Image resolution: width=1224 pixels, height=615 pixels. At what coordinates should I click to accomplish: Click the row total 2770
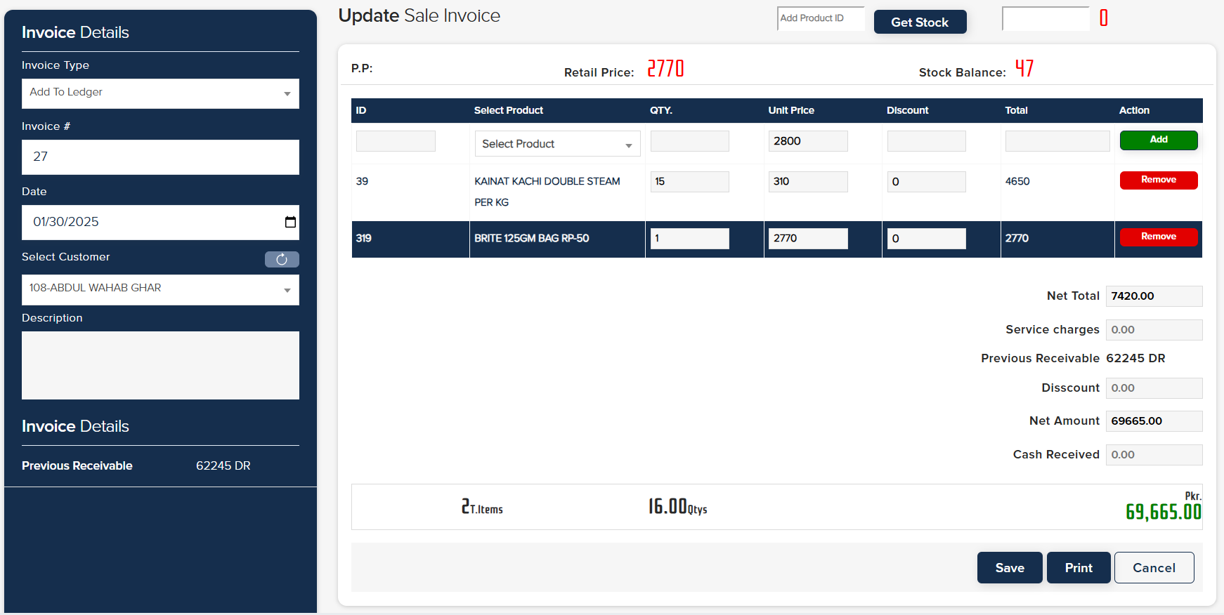click(1017, 238)
